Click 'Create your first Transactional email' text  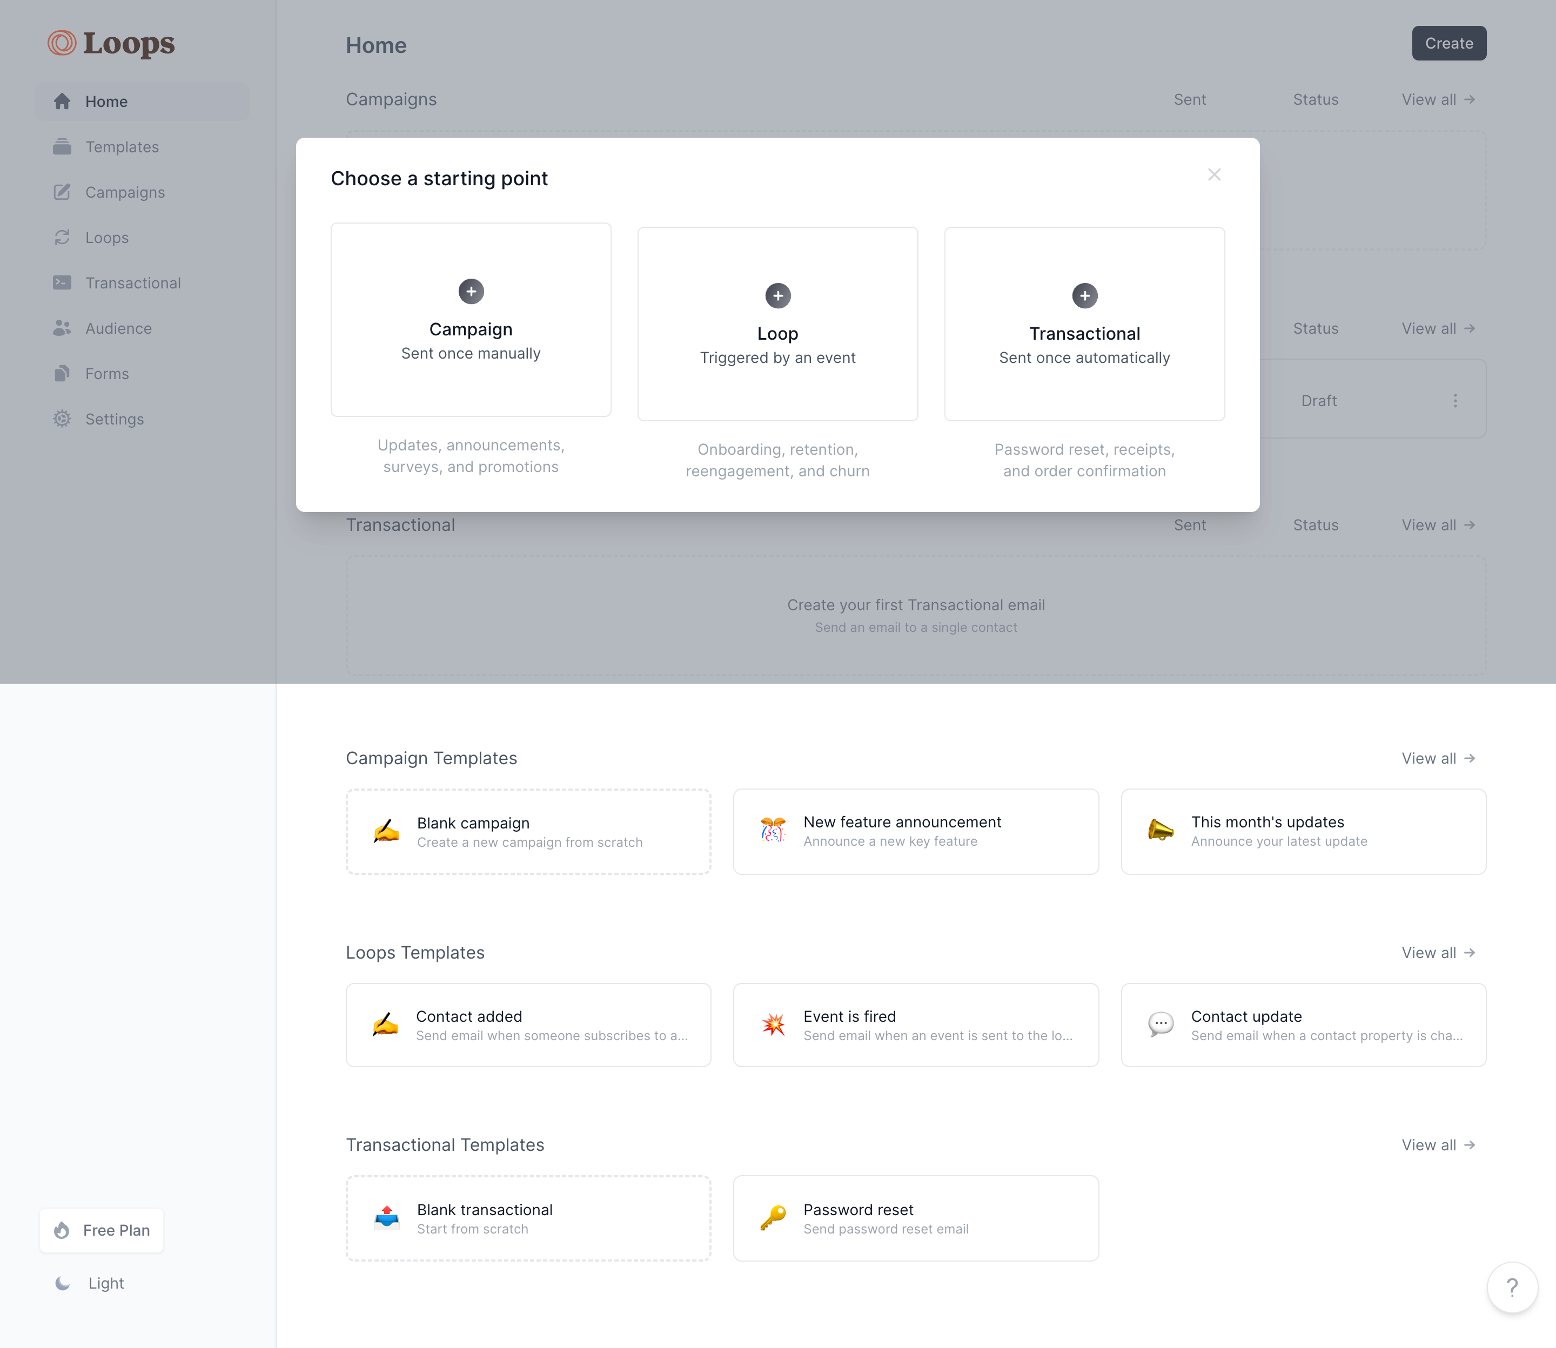916,605
